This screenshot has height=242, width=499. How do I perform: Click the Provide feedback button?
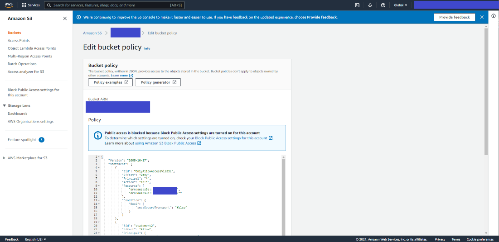(x=455, y=17)
